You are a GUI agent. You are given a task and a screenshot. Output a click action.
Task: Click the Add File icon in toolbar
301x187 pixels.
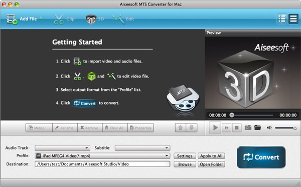pos(12,19)
